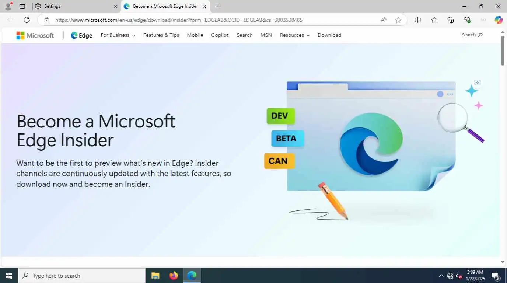Open the Favorites list

click(434, 20)
